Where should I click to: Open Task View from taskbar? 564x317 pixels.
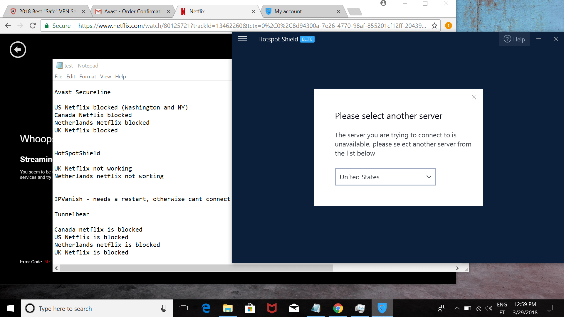pyautogui.click(x=183, y=308)
